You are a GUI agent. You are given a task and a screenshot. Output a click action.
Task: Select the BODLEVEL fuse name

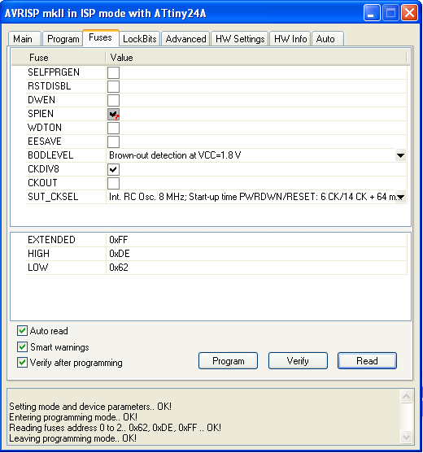click(x=50, y=155)
